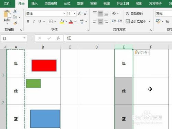Viewport: 172px width, 129px height.
Task: Click formula bar containing 红
Action: pyautogui.click(x=118, y=38)
